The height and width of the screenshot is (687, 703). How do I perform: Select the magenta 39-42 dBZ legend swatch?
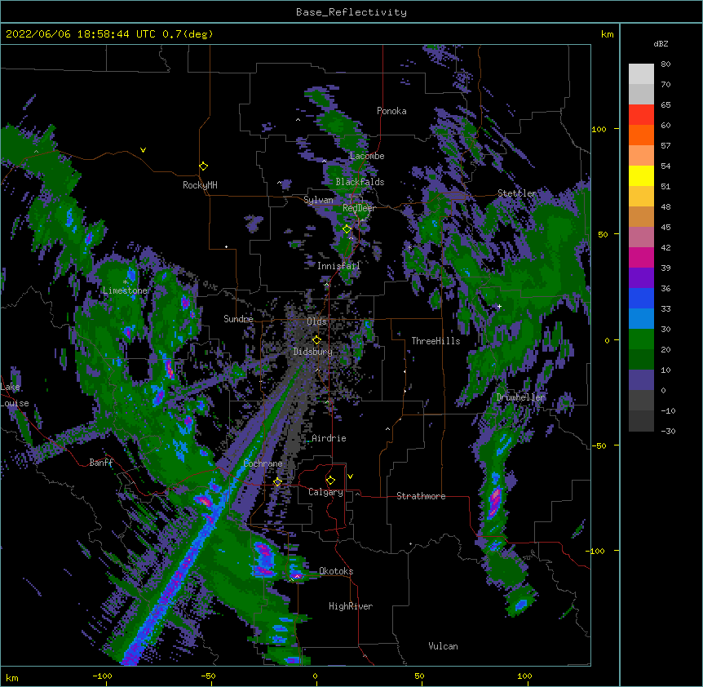point(641,257)
